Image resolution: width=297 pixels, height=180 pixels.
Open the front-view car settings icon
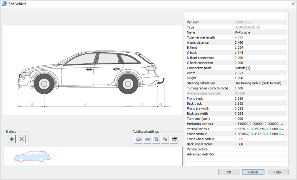156,139
